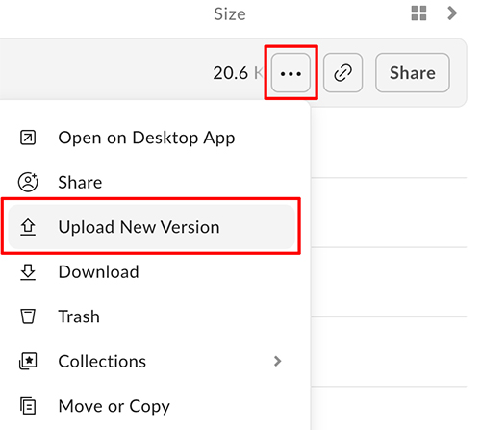Open Collections submenu
Screen dimensions: 481x430
point(151,362)
